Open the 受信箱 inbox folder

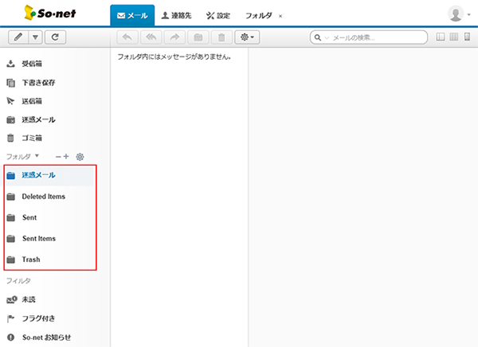point(32,64)
